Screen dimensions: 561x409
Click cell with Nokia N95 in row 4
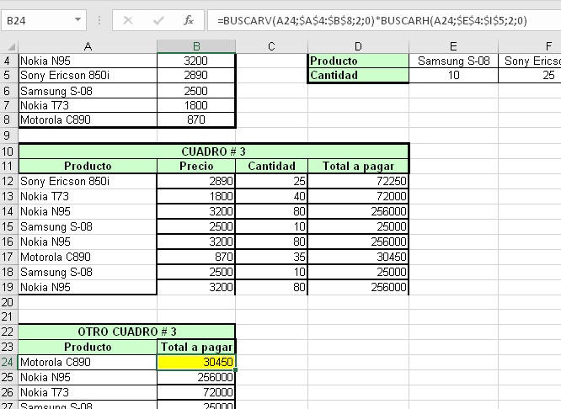point(88,61)
